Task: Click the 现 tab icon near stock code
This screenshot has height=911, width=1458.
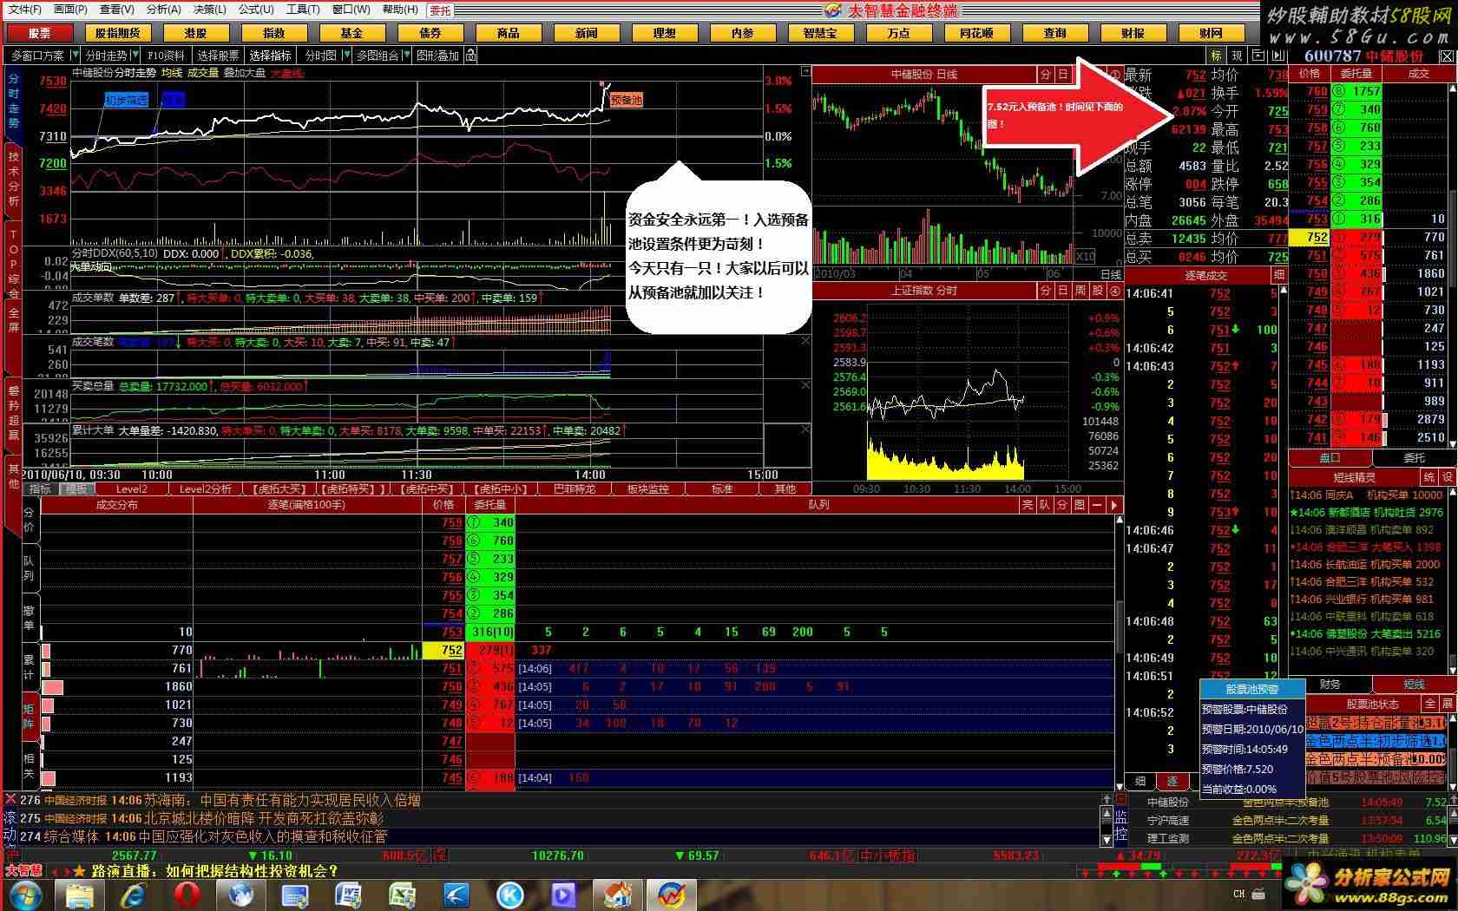Action: [1237, 56]
